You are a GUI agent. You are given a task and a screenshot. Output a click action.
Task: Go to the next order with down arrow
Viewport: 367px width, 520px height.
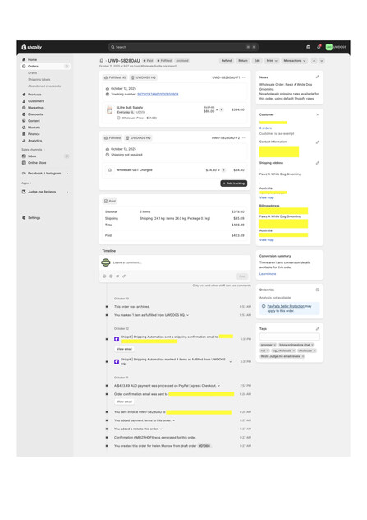point(322,61)
